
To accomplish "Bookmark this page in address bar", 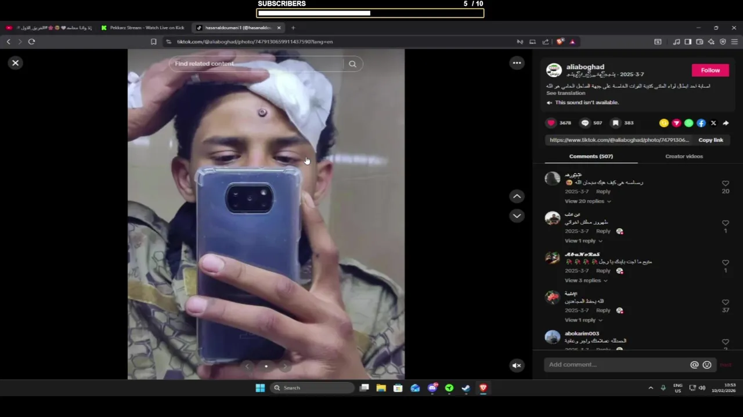I will click(x=153, y=42).
